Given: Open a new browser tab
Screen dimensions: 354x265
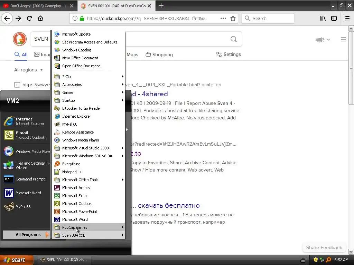Looking at the screenshot, I should click(161, 6).
